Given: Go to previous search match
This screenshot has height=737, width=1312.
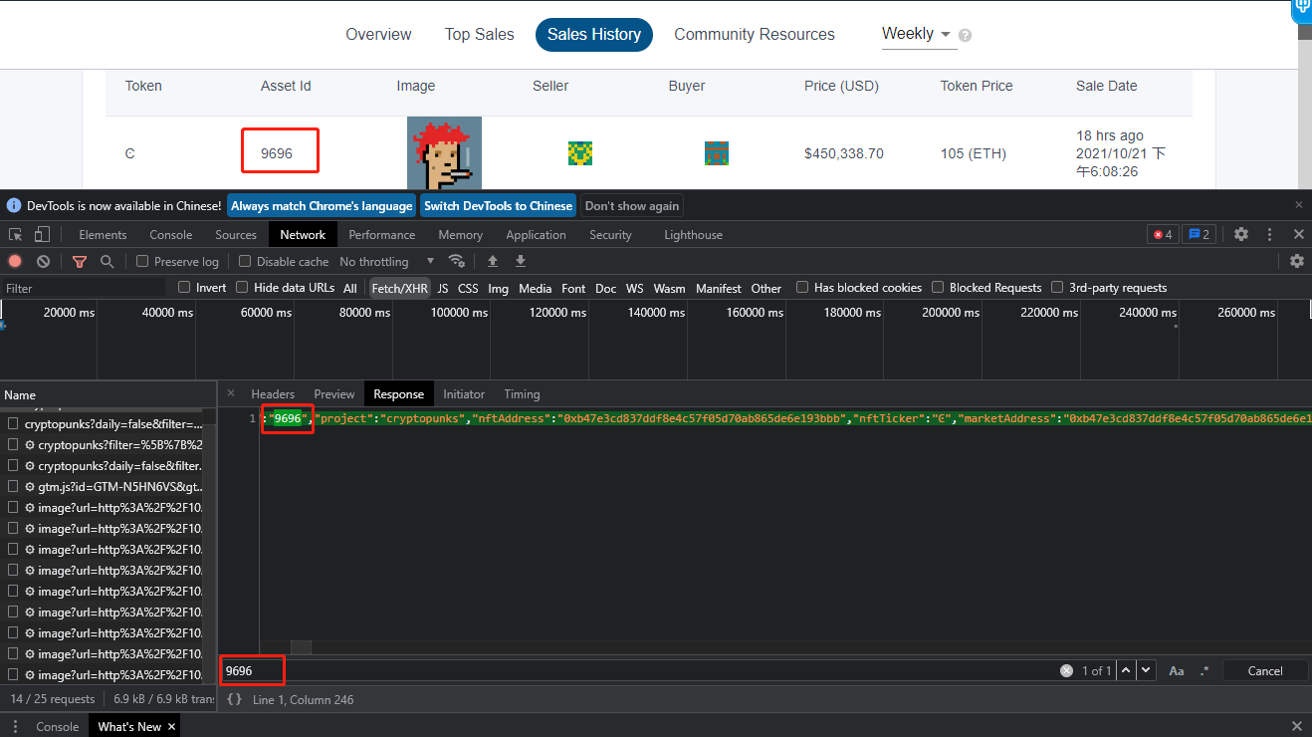Looking at the screenshot, I should pos(1126,670).
